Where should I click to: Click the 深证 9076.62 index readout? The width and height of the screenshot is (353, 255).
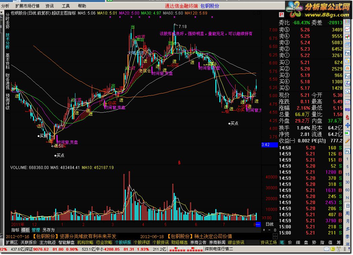click(37, 249)
